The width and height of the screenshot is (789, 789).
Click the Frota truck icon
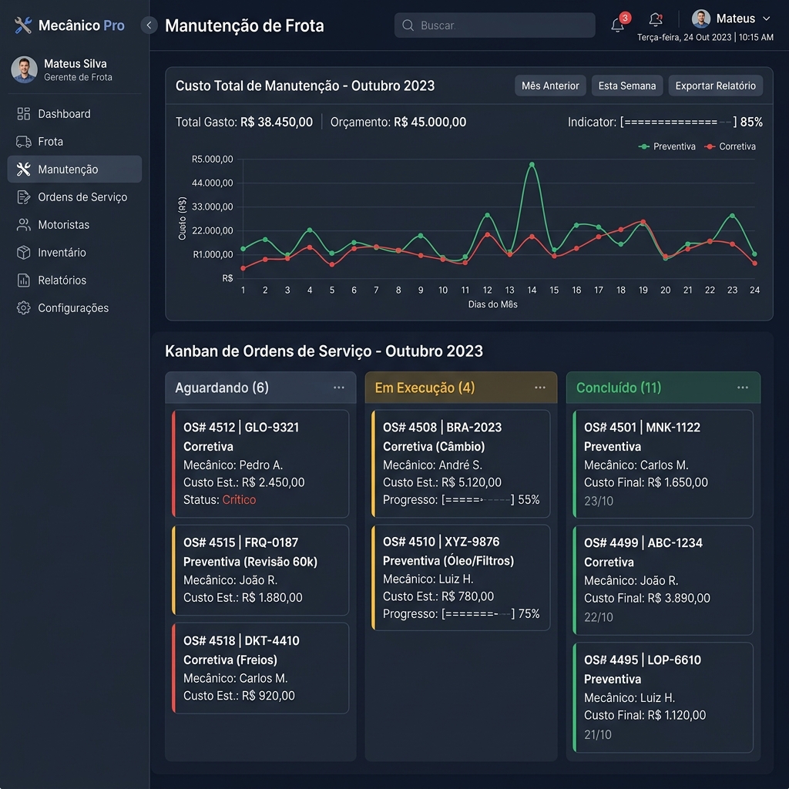[x=24, y=142]
